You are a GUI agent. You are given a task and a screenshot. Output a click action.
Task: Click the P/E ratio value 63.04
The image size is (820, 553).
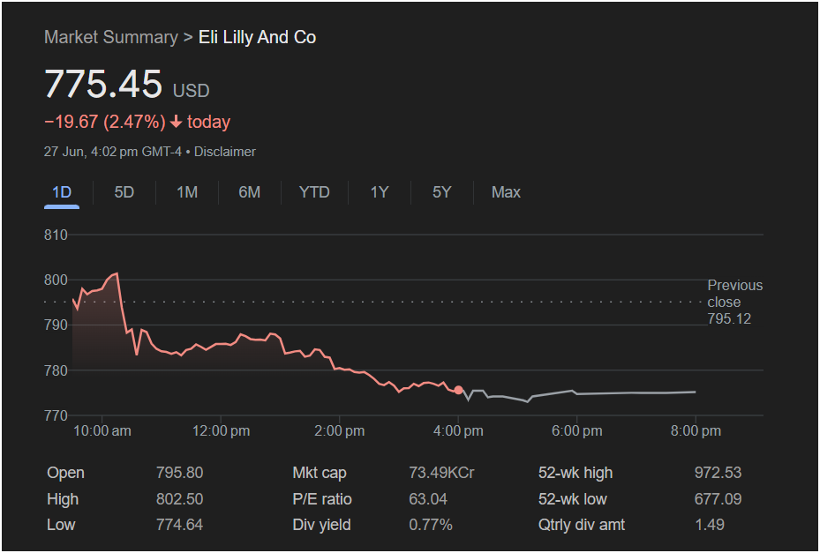(428, 498)
